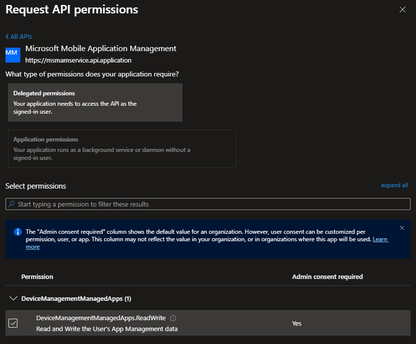Dismiss the admin consent info banner
416x344 pixels.
pos(402,228)
